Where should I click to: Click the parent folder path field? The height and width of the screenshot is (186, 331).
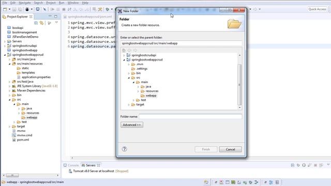point(181,43)
